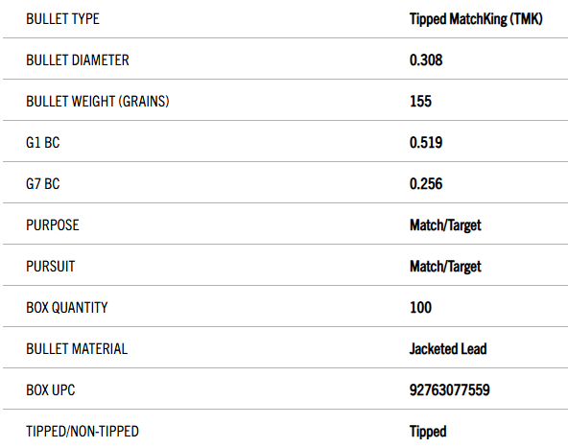The height and width of the screenshot is (448, 568).
Task: Select the Tipped MatchKing (TMK) value
Action: point(476,19)
